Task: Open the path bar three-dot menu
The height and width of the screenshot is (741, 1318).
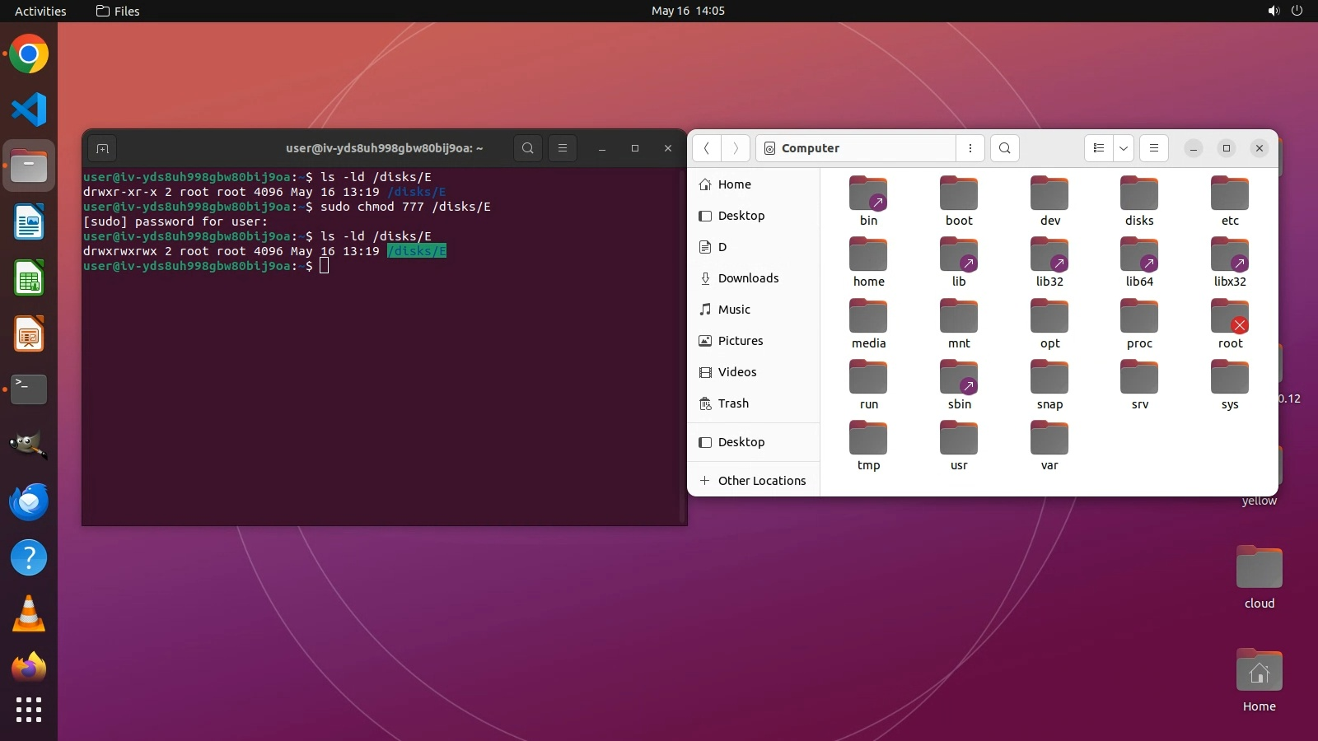Action: tap(970, 148)
